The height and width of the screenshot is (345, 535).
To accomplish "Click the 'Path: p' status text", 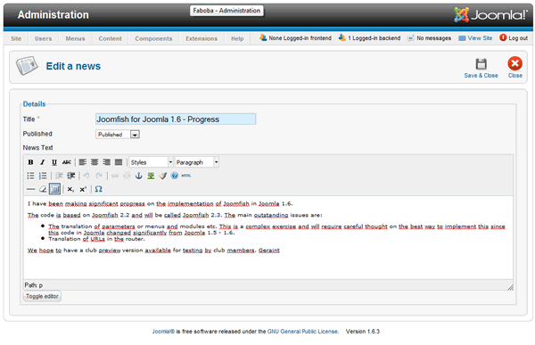I will point(34,285).
